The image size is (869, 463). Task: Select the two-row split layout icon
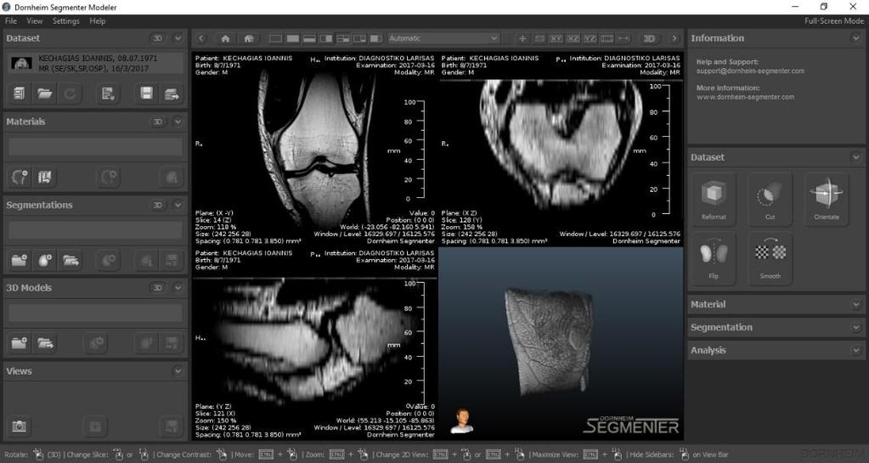pyautogui.click(x=309, y=38)
